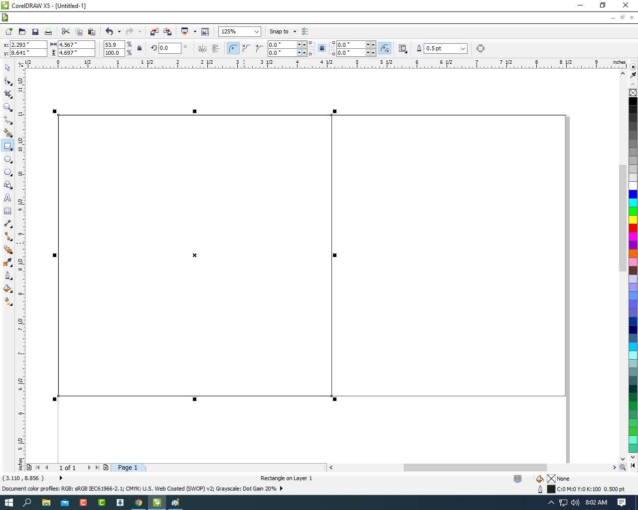Viewport: 638px width, 510px height.
Task: Click the x position field 2.293
Action: click(28, 45)
